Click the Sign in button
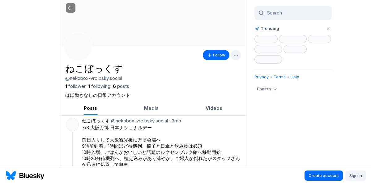 click(356, 176)
